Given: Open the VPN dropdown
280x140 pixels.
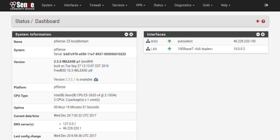Looking at the screenshot, I should pos(140,5).
